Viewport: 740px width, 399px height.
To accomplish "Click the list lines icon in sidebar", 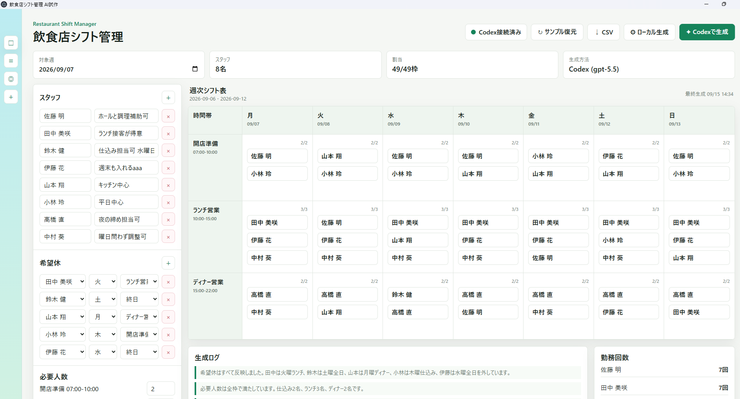I will pos(11,61).
